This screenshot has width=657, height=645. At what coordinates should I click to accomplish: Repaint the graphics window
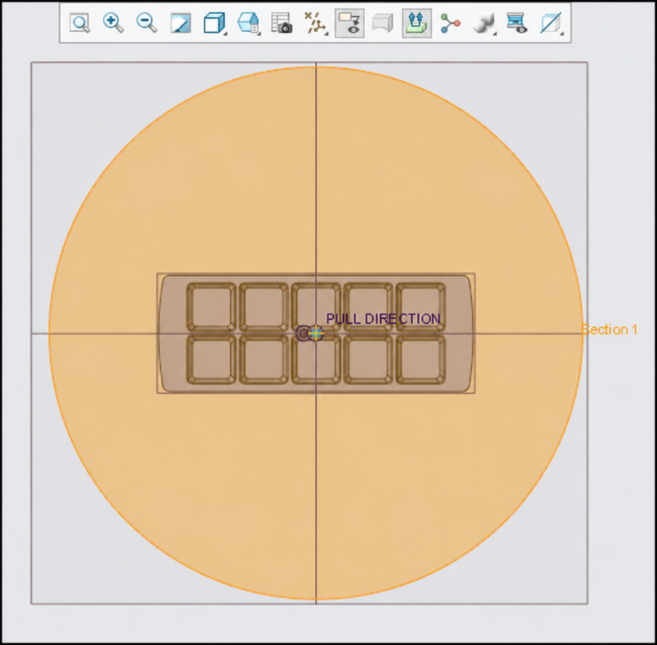tap(181, 23)
